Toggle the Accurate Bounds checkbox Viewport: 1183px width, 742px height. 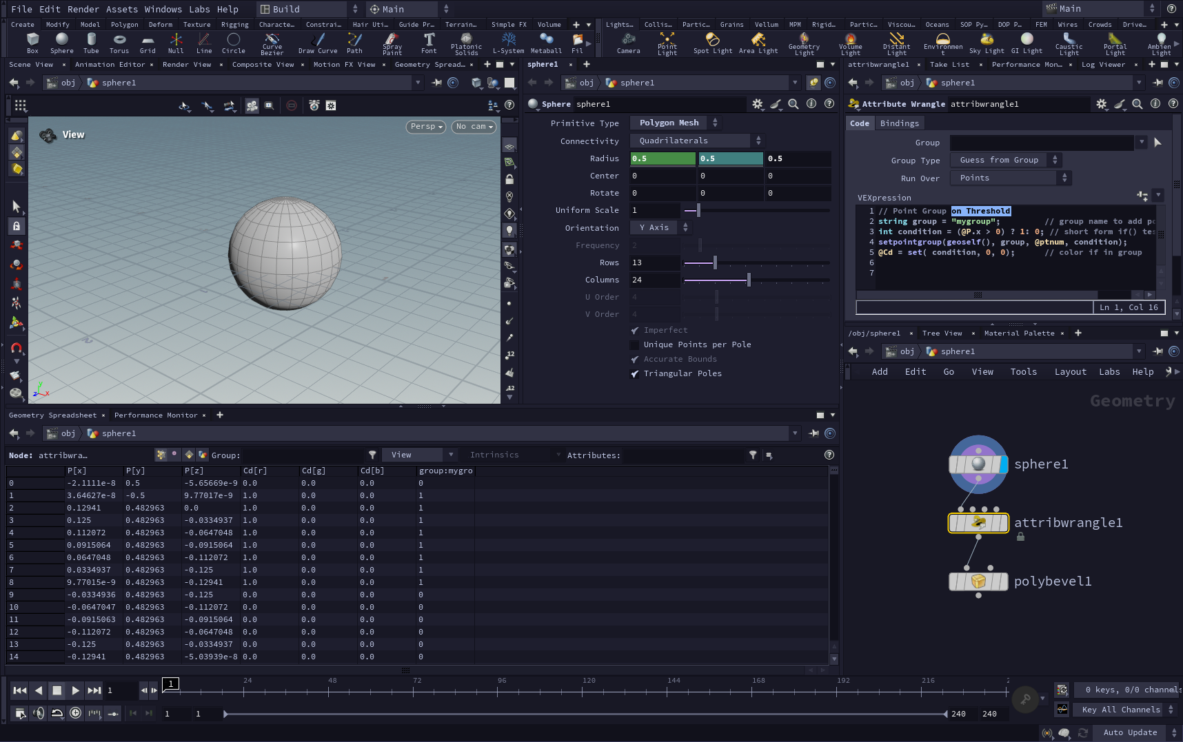click(634, 359)
